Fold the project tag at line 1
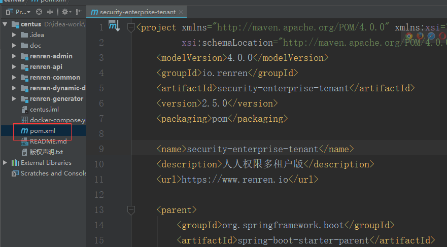Screen dimensions: 447x247 (x=131, y=27)
